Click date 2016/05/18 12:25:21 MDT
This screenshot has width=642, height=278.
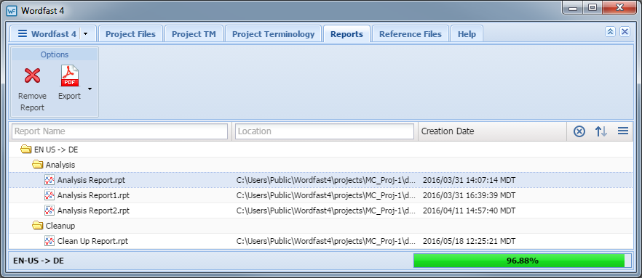[x=469, y=241]
